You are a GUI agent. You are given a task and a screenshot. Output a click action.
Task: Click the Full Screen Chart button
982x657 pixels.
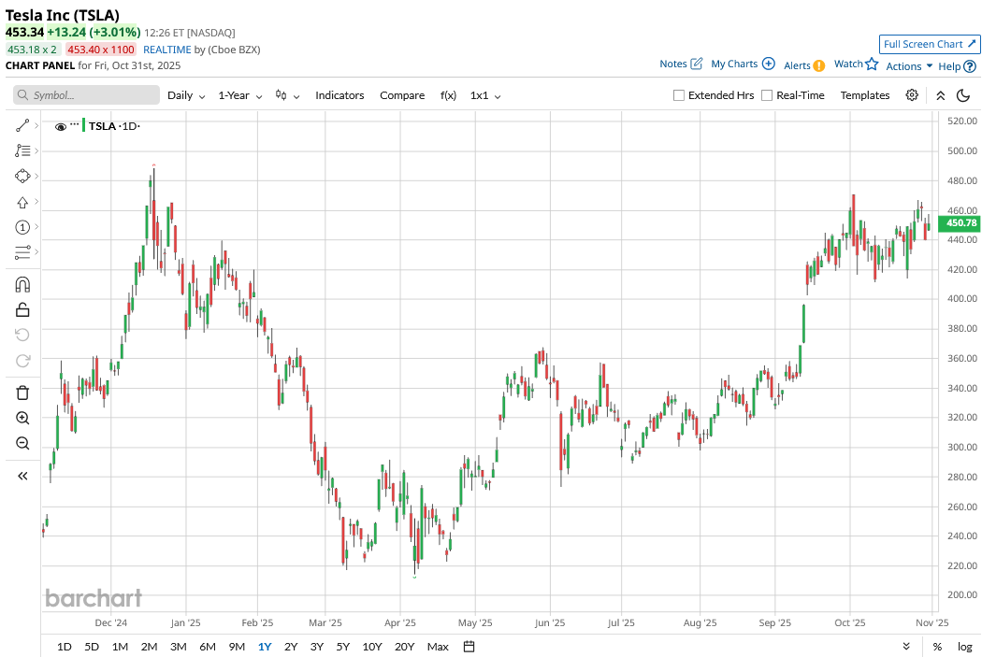(930, 44)
